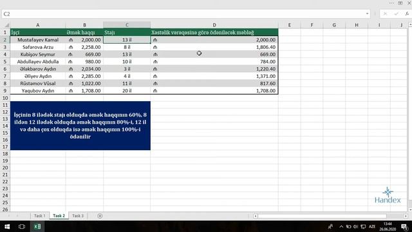This screenshot has height=232, width=412.
Task: Click the people icon in system tray
Action: tap(330, 226)
